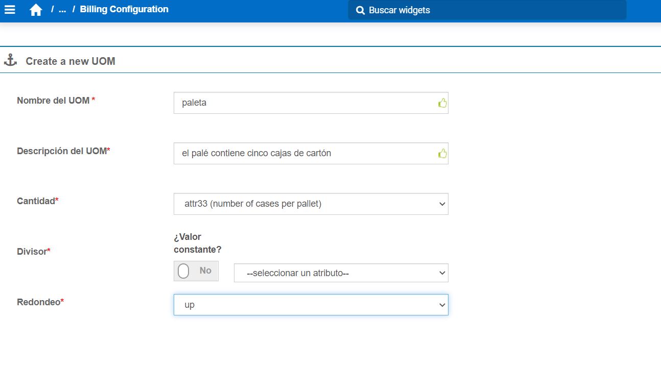Viewport: 661px width, 392px height.
Task: Open the hamburger navigation menu
Action: pyautogui.click(x=10, y=10)
